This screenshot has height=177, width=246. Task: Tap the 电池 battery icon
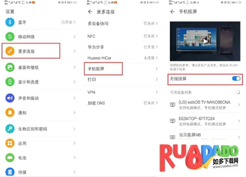point(10,158)
